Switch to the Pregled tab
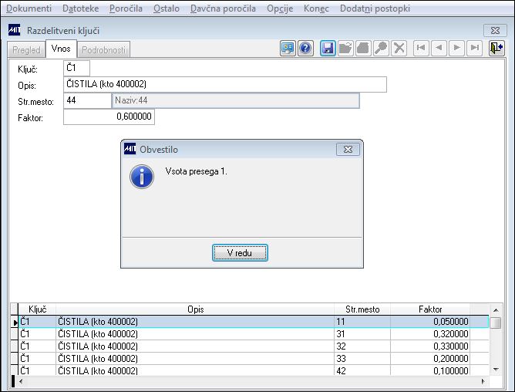 (26, 50)
